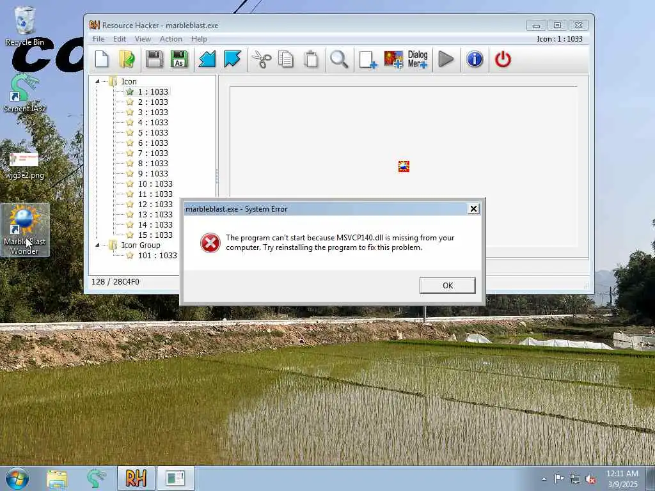Select icon resource 2 : 1033

click(153, 102)
